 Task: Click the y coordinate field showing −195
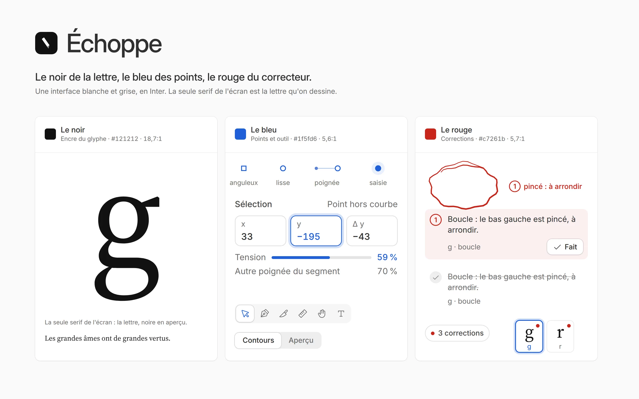coord(316,231)
